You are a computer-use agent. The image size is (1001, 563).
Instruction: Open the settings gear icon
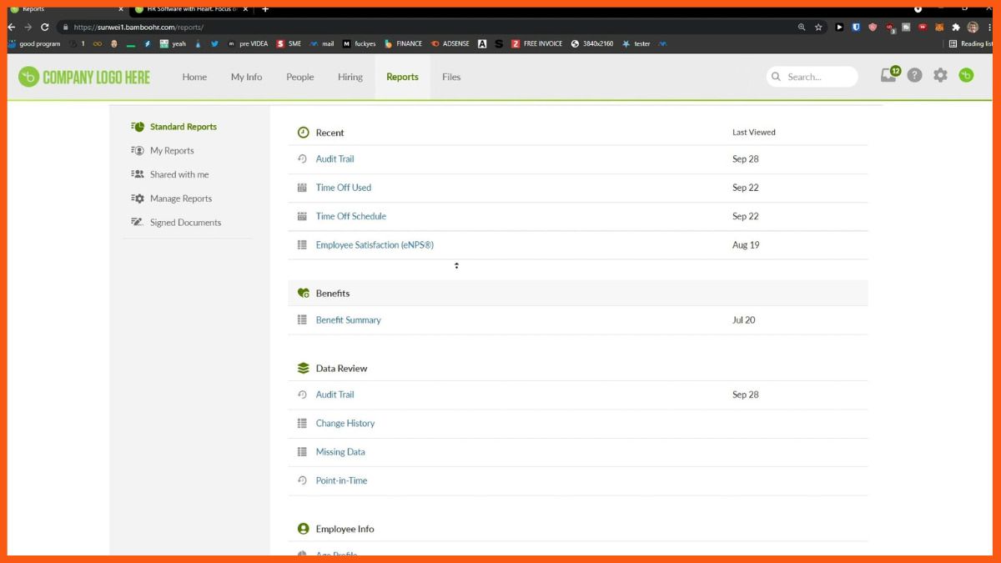pos(940,75)
